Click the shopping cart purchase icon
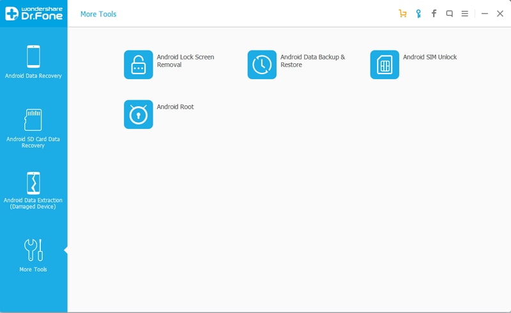The width and height of the screenshot is (511, 313). click(402, 13)
